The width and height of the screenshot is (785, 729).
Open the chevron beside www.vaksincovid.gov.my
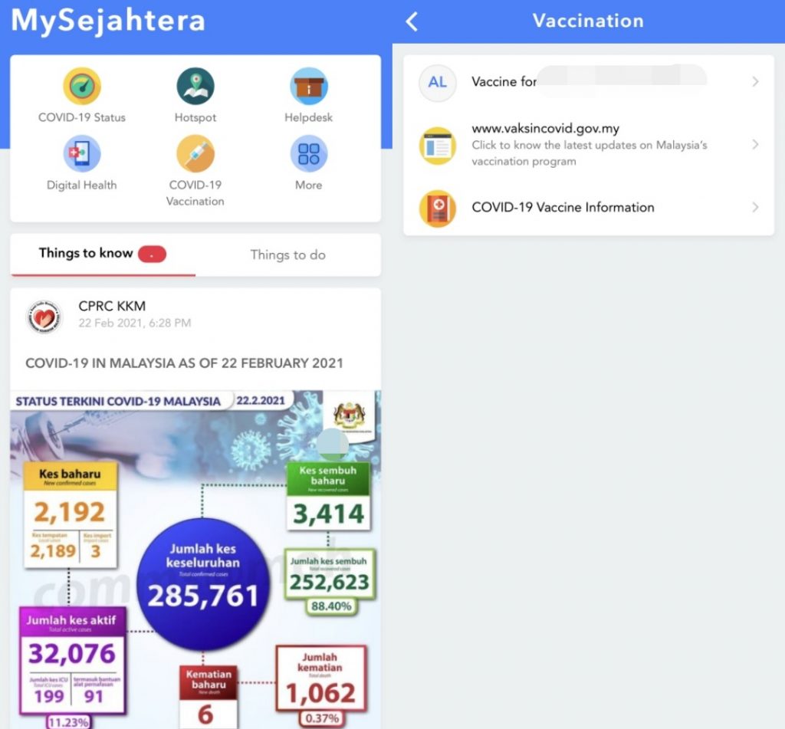pyautogui.click(x=755, y=145)
